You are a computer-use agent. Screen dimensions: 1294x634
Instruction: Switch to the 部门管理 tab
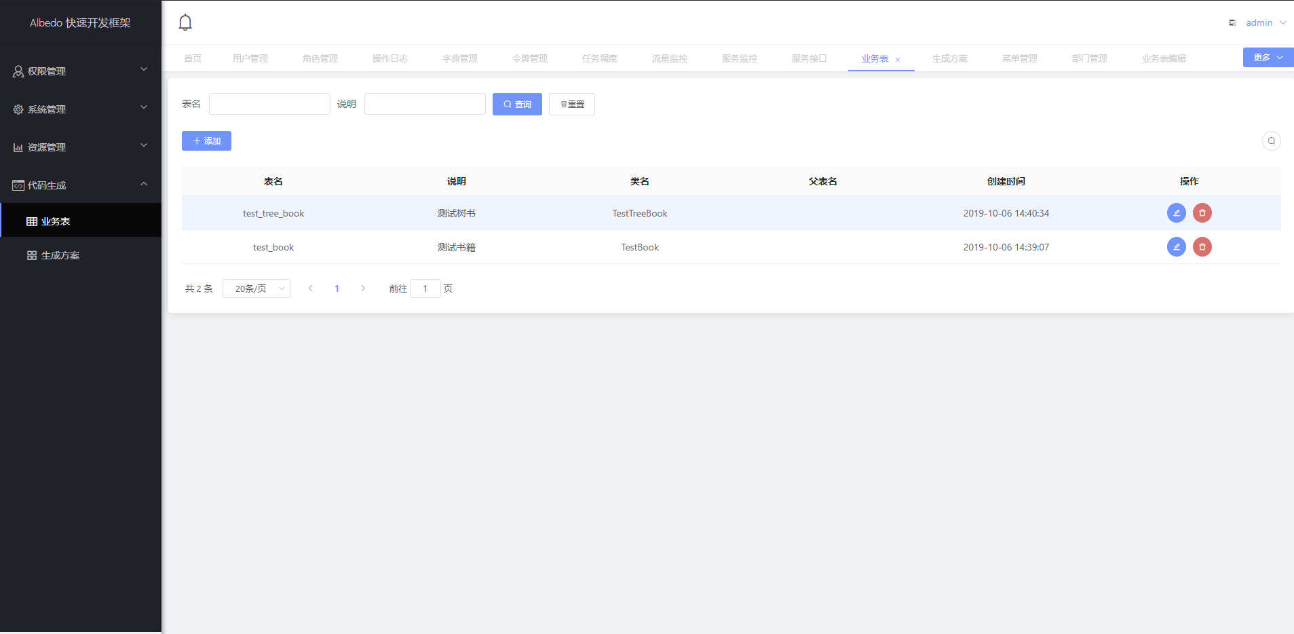pyautogui.click(x=1090, y=58)
